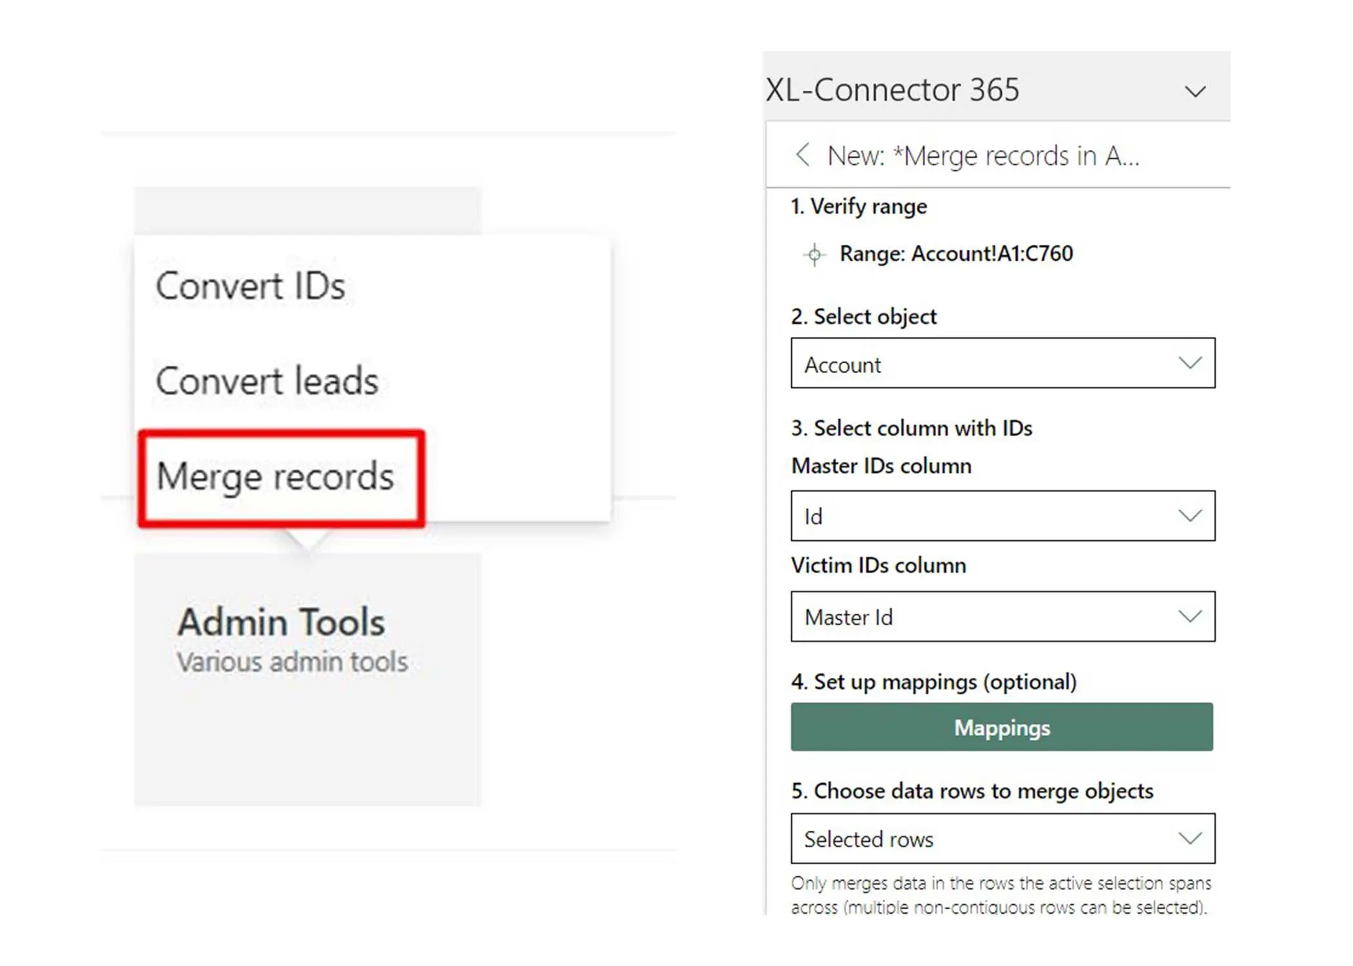1353x966 pixels.
Task: Collapse the XL-Connector 365 pane chevron
Action: point(1195,91)
